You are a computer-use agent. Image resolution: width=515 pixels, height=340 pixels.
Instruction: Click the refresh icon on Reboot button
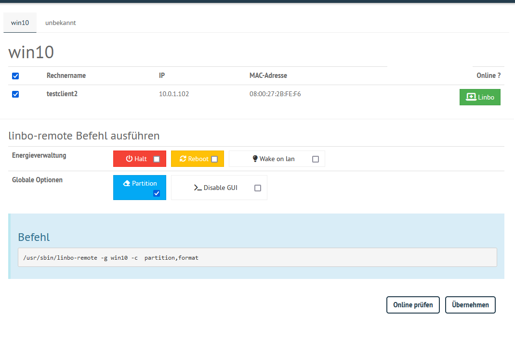pyautogui.click(x=183, y=159)
